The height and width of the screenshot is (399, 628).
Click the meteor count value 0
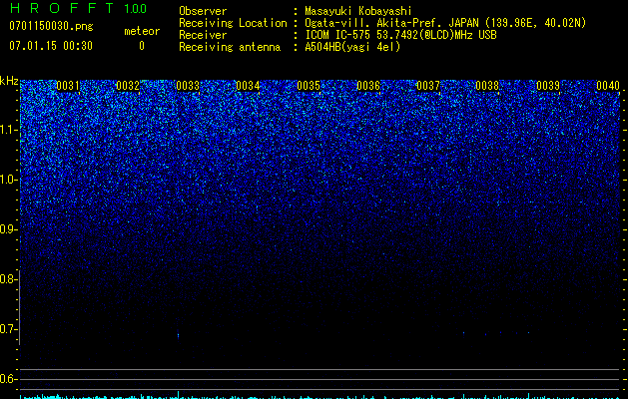pyautogui.click(x=142, y=46)
